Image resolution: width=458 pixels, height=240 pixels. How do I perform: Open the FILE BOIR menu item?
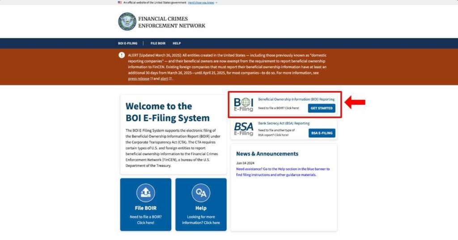pyautogui.click(x=158, y=43)
